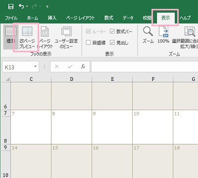Open the ファイル tab
Viewport: 198px width, 178px height.
pos(11,18)
